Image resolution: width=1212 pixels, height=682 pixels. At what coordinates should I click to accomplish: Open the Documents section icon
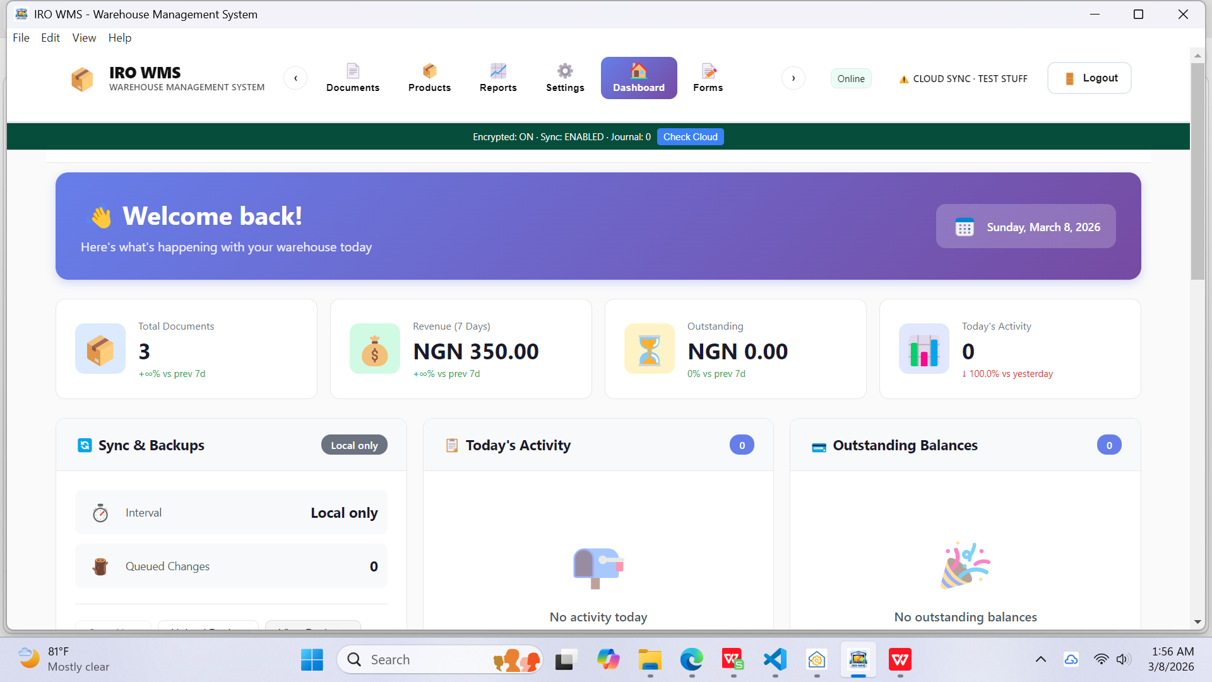[353, 71]
